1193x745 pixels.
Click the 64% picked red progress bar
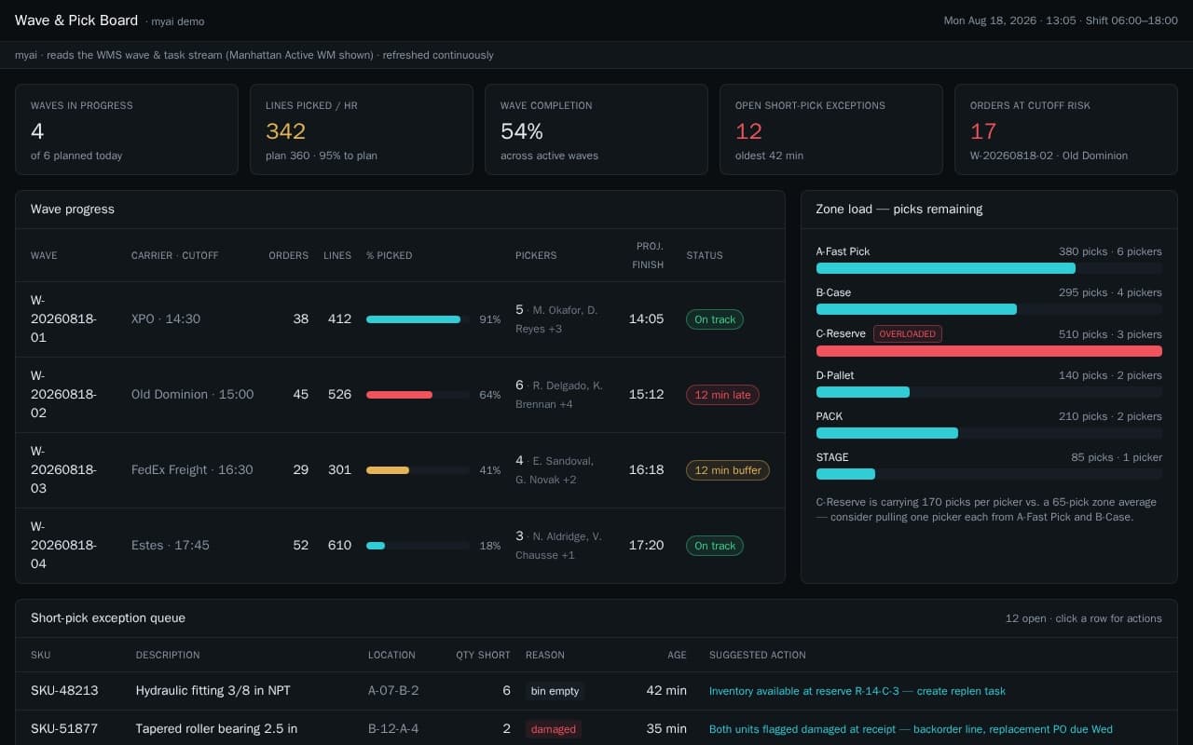point(418,395)
